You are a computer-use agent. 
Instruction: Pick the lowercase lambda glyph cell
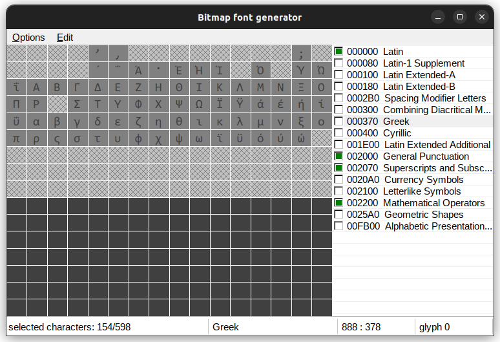(240, 121)
